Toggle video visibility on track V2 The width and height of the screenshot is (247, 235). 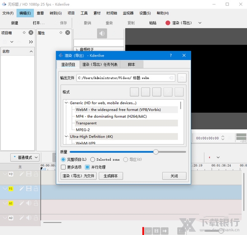[29, 174]
